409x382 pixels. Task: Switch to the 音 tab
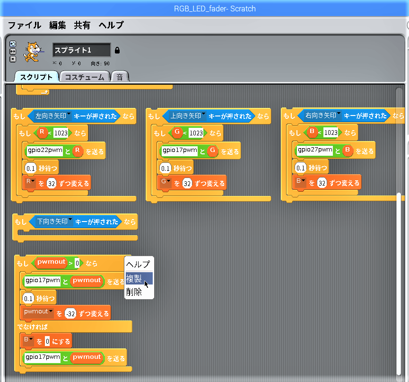click(x=120, y=77)
